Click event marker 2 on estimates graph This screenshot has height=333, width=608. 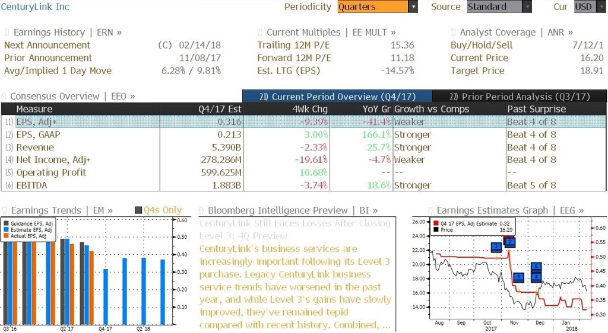(509, 242)
